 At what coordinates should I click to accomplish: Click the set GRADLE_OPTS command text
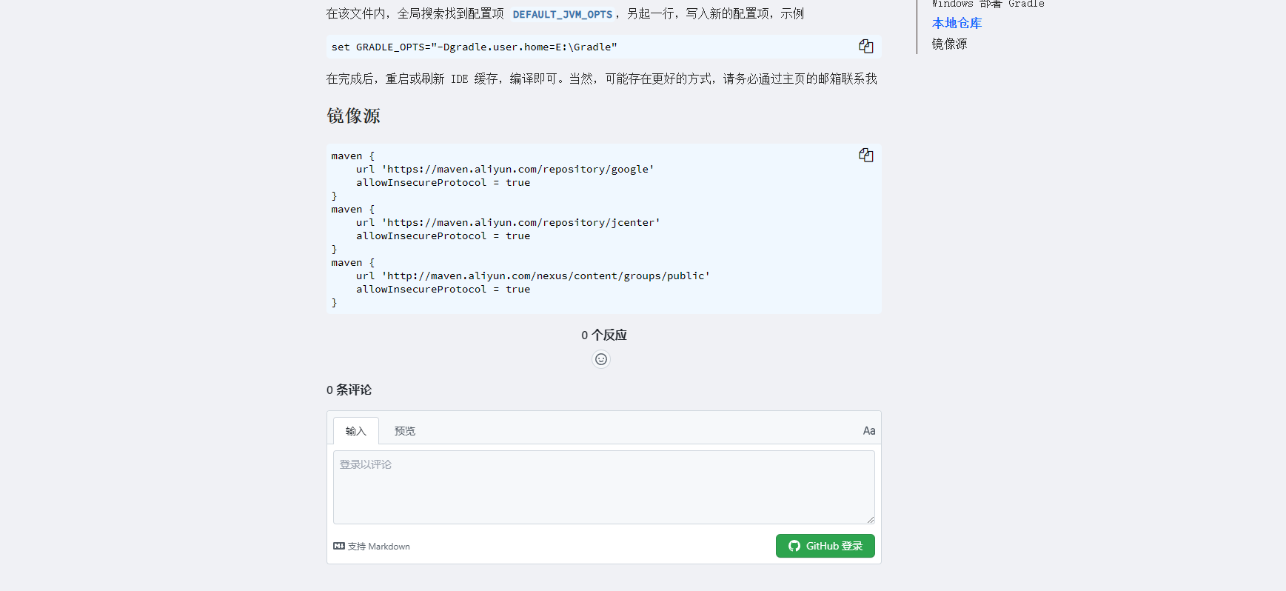[474, 47]
